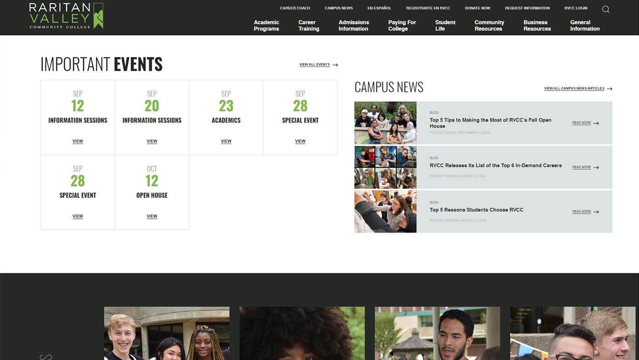View Sep 12 Information Sessions event
639x360 pixels.
(78, 142)
